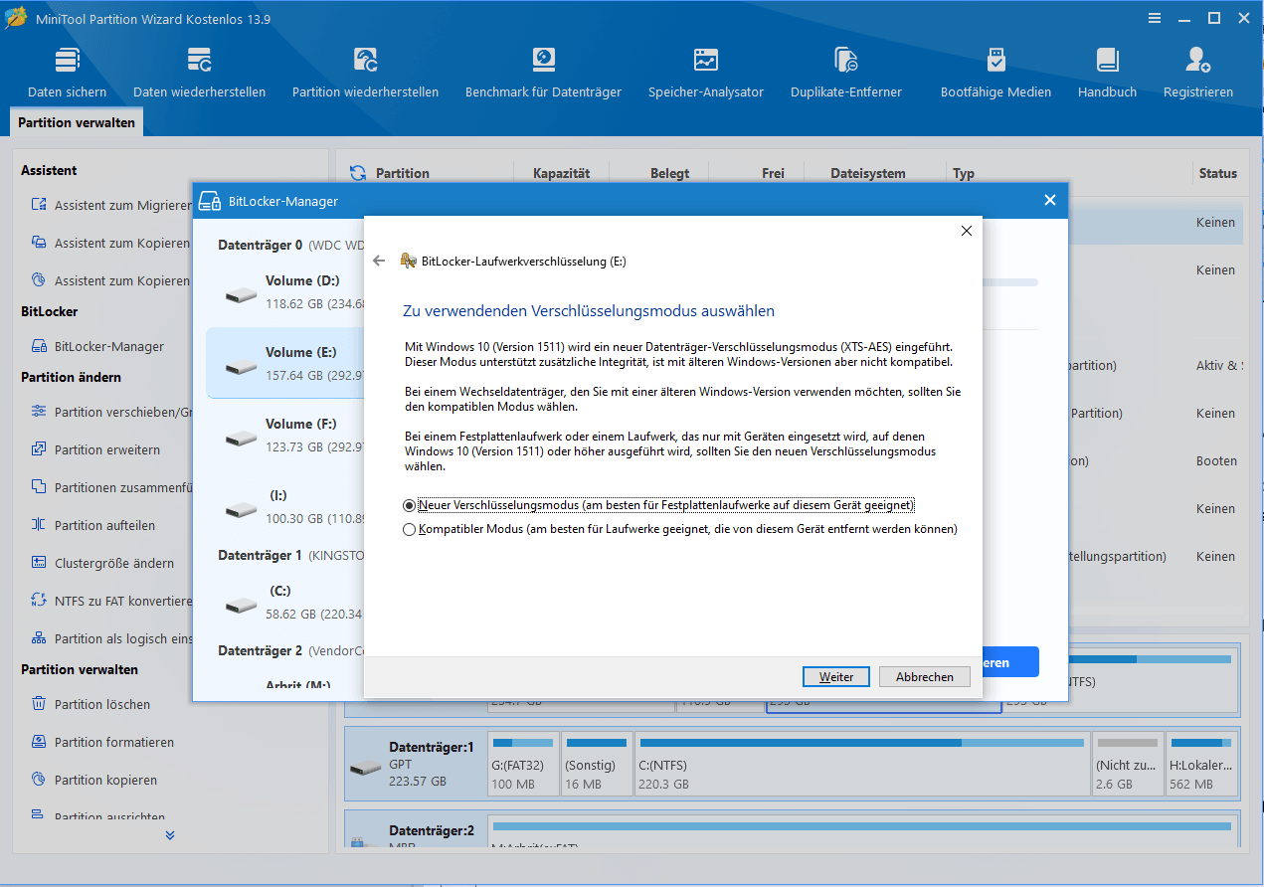The width and height of the screenshot is (1264, 887).
Task: Refresh the partition list icon
Action: [358, 173]
